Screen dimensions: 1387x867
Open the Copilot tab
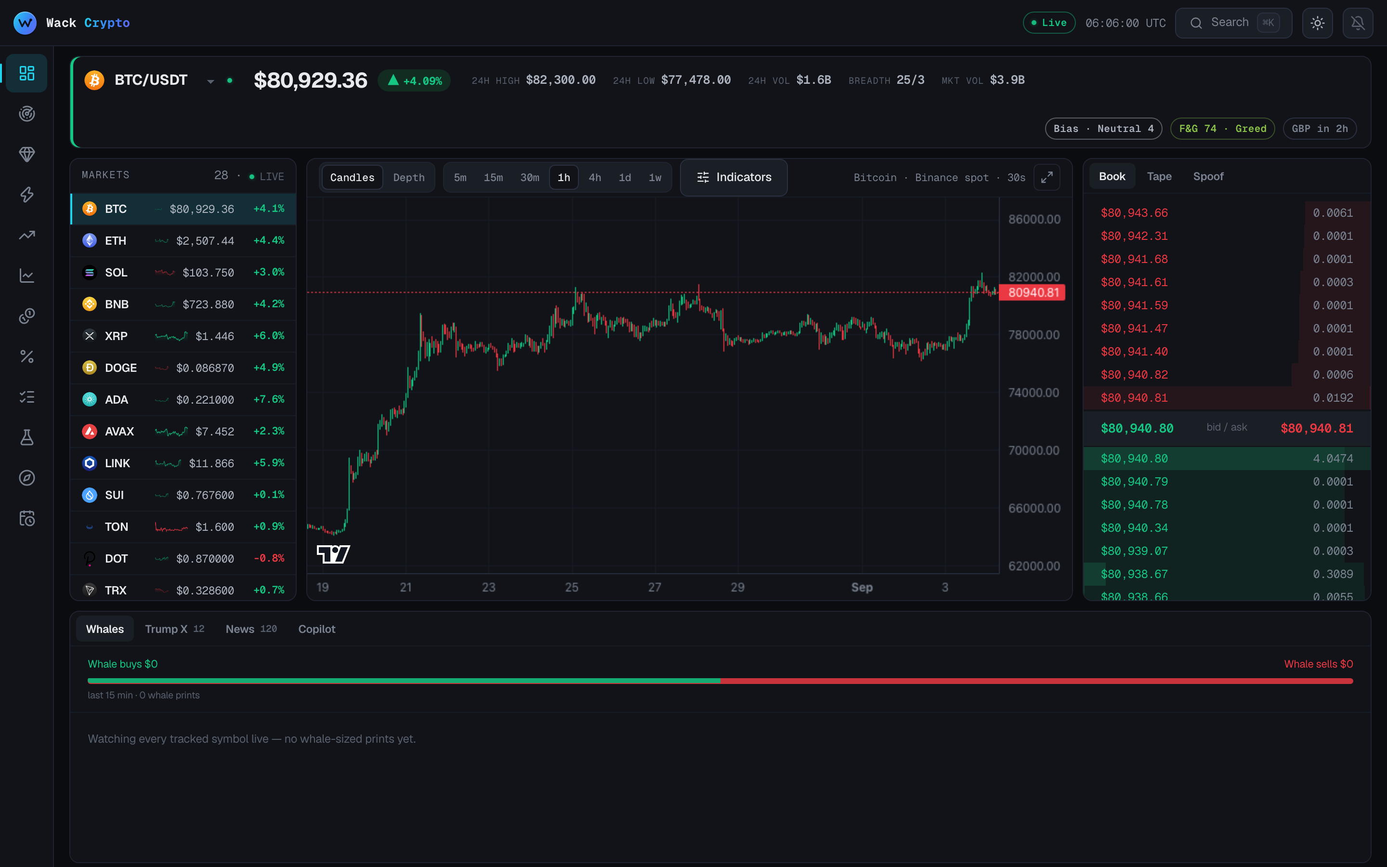316,629
